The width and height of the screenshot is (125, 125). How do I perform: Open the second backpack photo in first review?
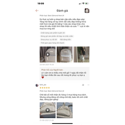(x=65, y=54)
